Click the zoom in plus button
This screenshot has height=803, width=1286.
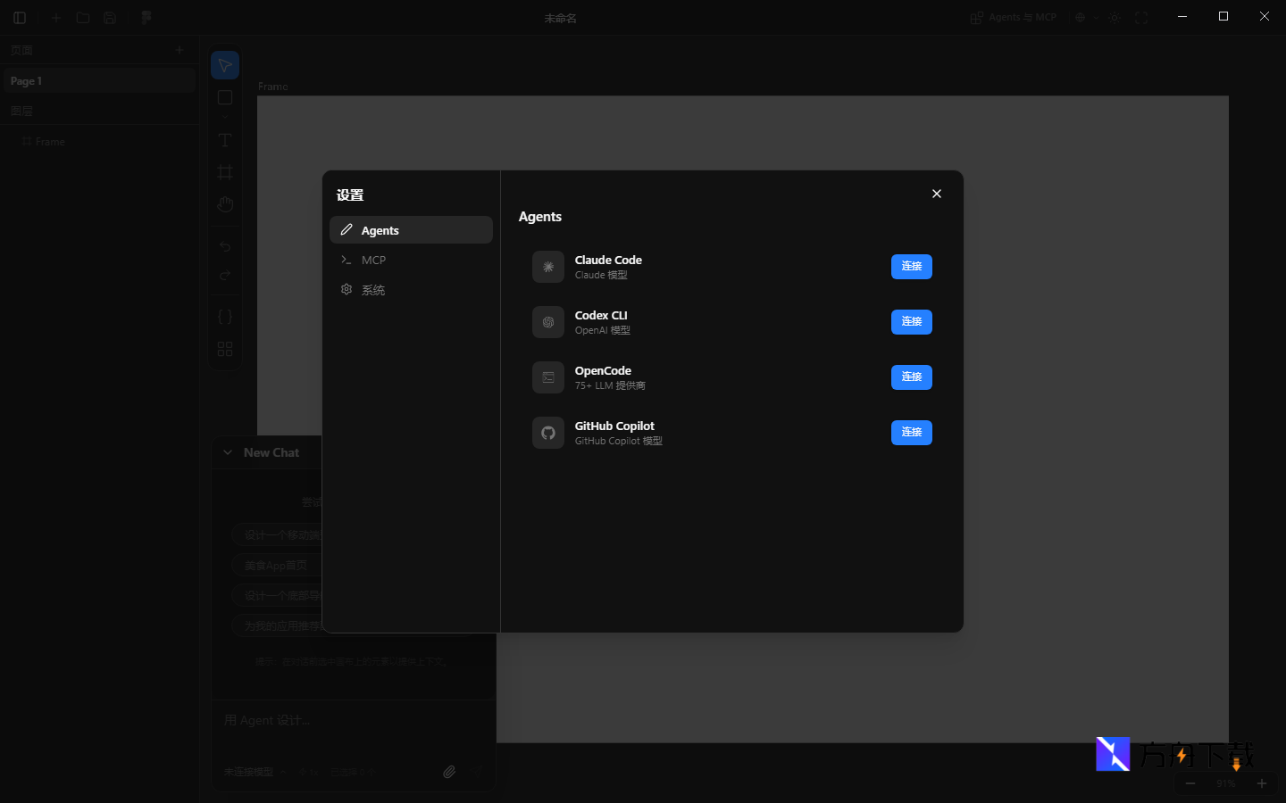pyautogui.click(x=1261, y=783)
